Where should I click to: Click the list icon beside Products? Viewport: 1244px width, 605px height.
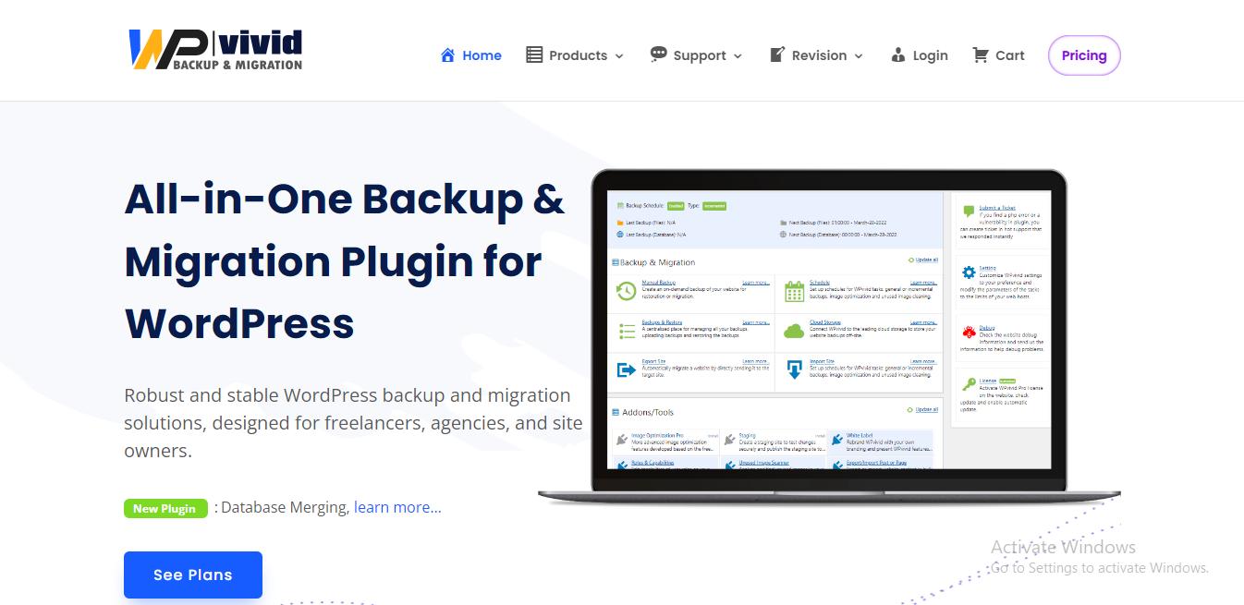[534, 55]
